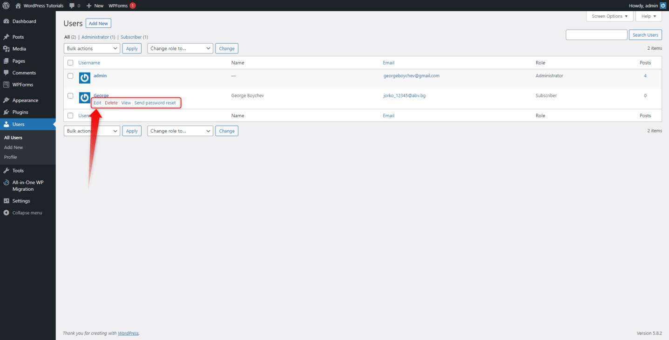This screenshot has width=669, height=340.
Task: Open the top Bulk actions dropdown
Action: click(x=92, y=48)
